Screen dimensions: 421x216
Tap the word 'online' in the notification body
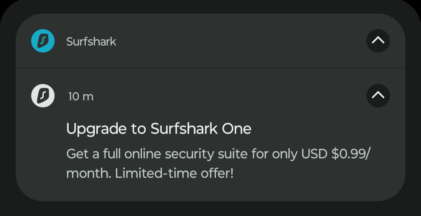point(143,154)
